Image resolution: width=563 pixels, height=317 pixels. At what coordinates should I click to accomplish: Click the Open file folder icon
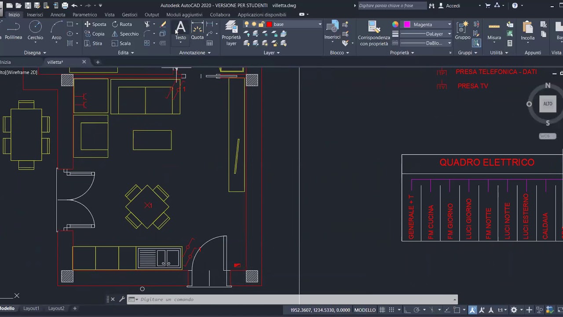(18, 5)
